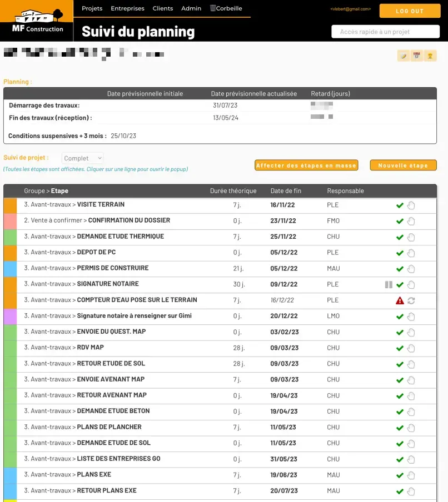This screenshot has height=502, width=448.
Task: Click the hand icon on LISTE DES ENTREPRISES GO row
Action: tap(411, 459)
